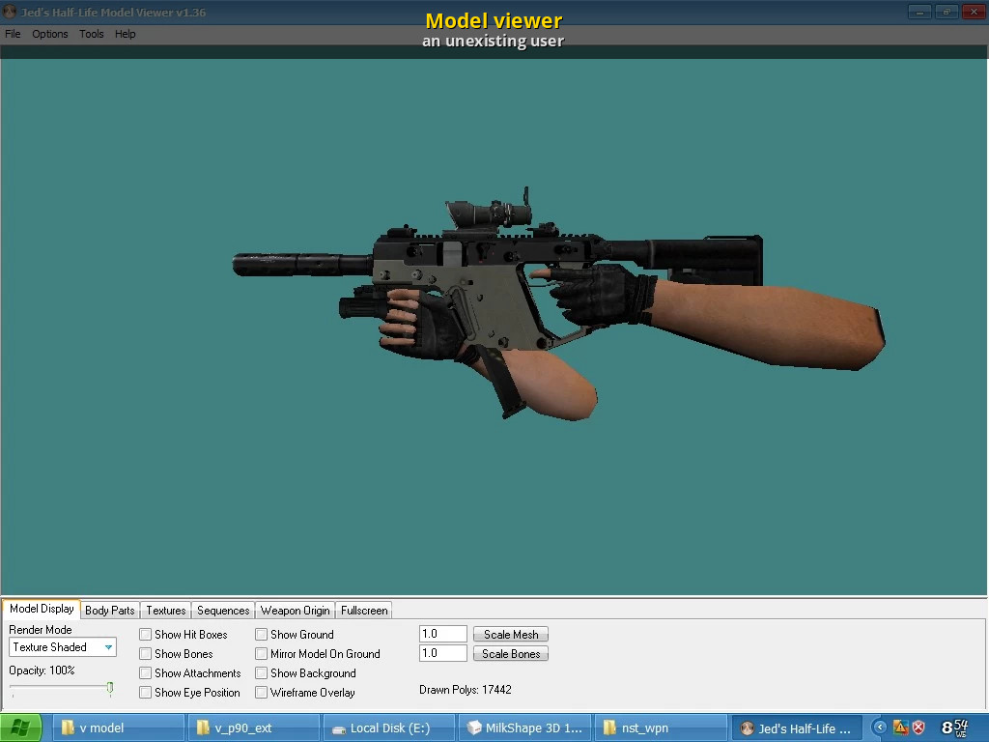
Task: Click the Scale Mesh value input field
Action: point(442,635)
